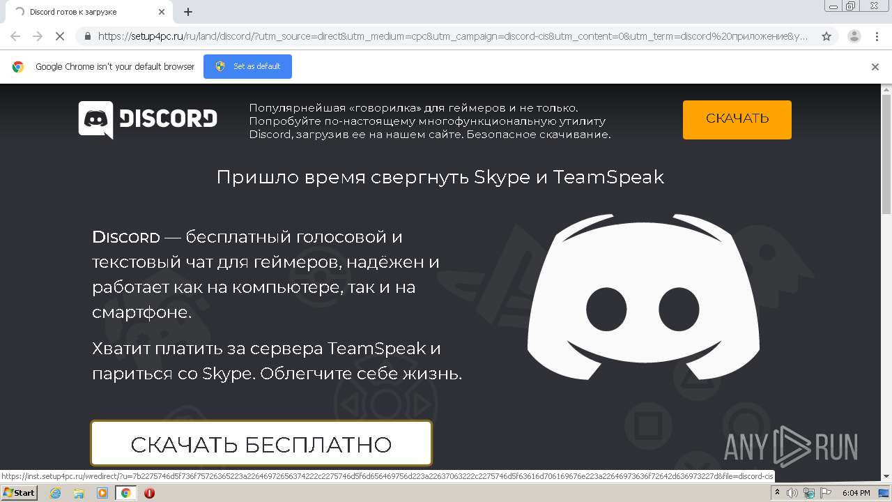Click the large white Discord mascot image

643,296
